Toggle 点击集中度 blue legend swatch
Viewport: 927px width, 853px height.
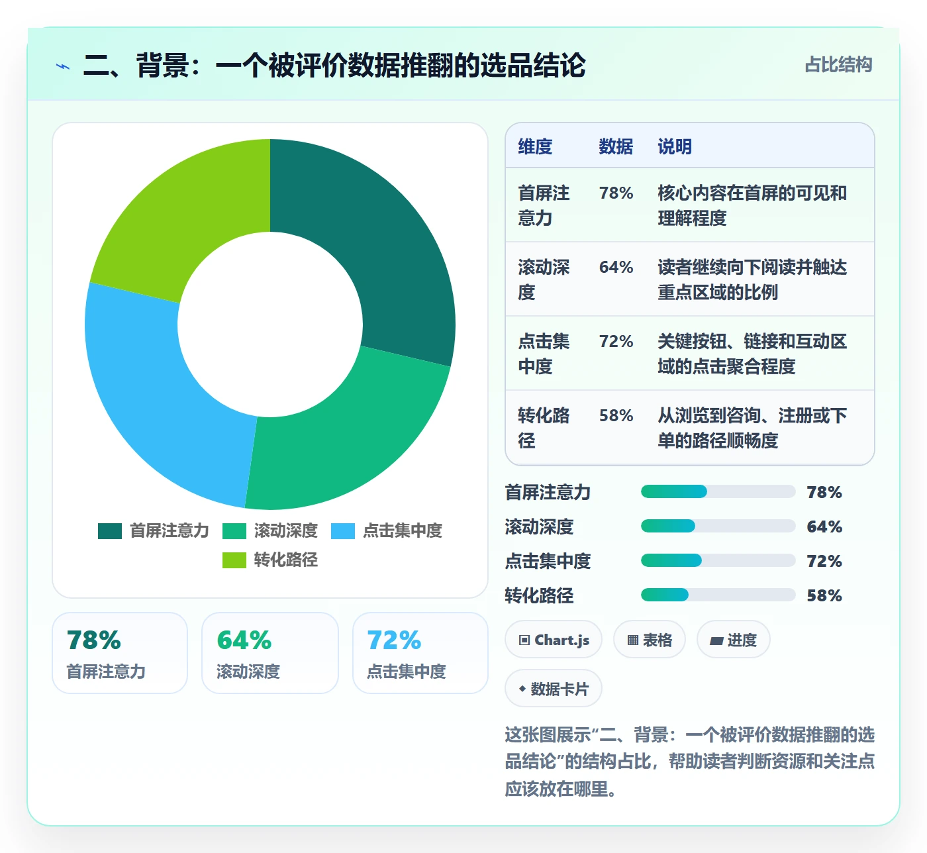tap(343, 531)
